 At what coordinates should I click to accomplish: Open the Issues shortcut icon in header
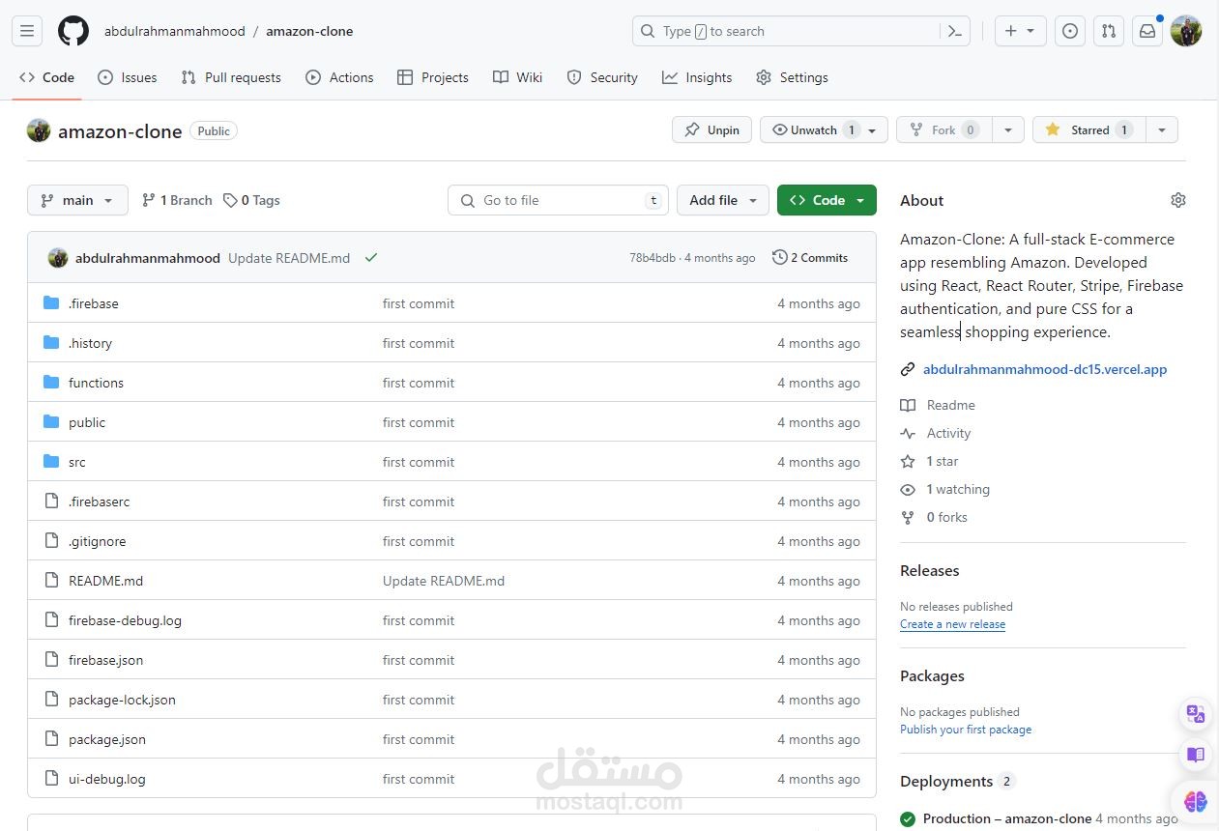point(1070,31)
